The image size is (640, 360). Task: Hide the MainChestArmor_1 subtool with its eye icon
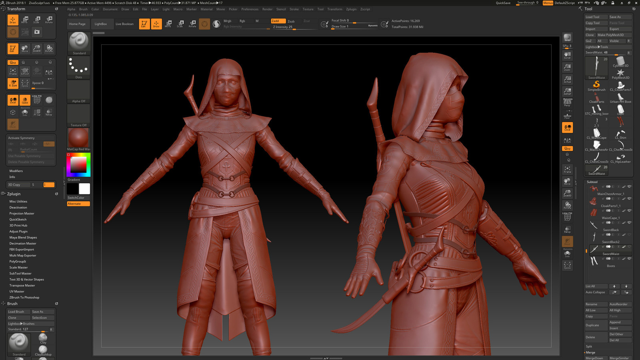tap(629, 186)
